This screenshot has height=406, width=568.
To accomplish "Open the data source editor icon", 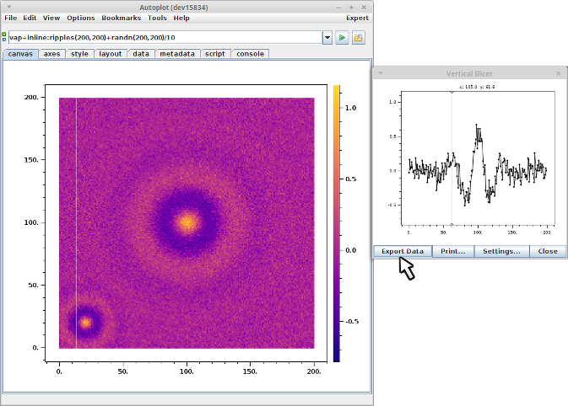I will (358, 37).
